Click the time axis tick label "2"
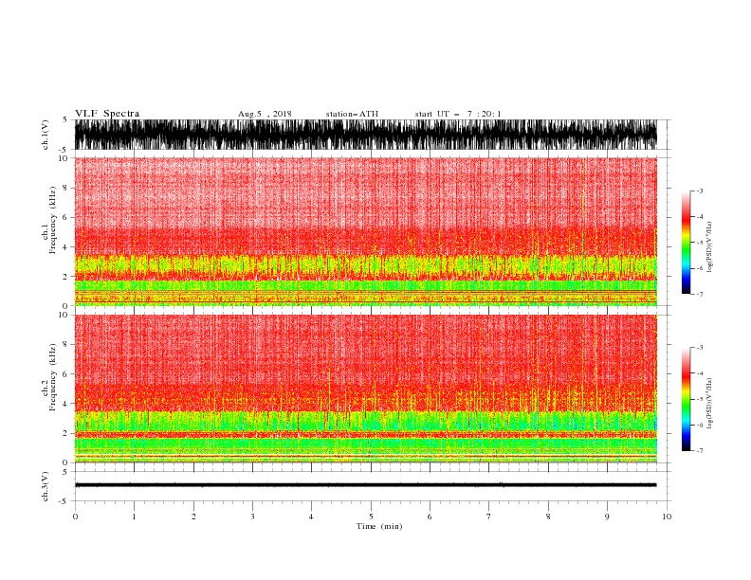The width and height of the screenshot is (751, 580). (193, 517)
